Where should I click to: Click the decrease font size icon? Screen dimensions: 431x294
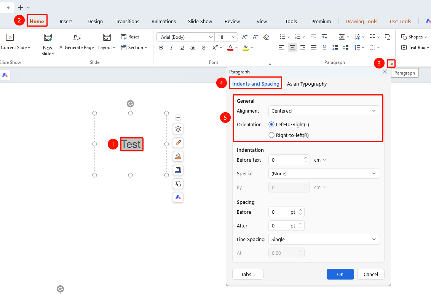coord(255,37)
